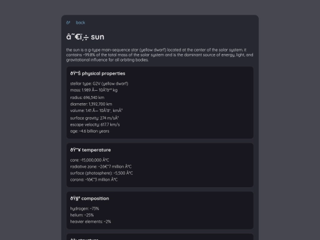Go back using the back link
Screen dimensions: 320x240
click(x=81, y=23)
